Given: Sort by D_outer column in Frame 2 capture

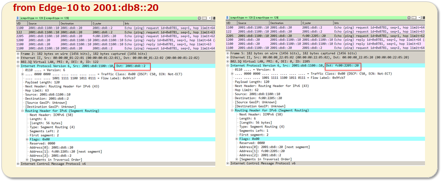Looking at the screenshot, I should 108,23.
